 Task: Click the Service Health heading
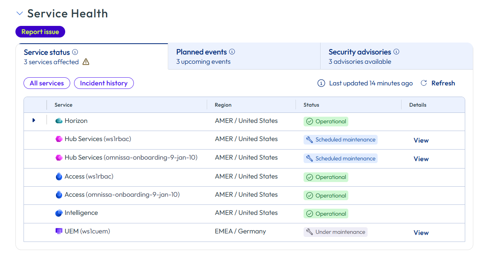point(68,14)
